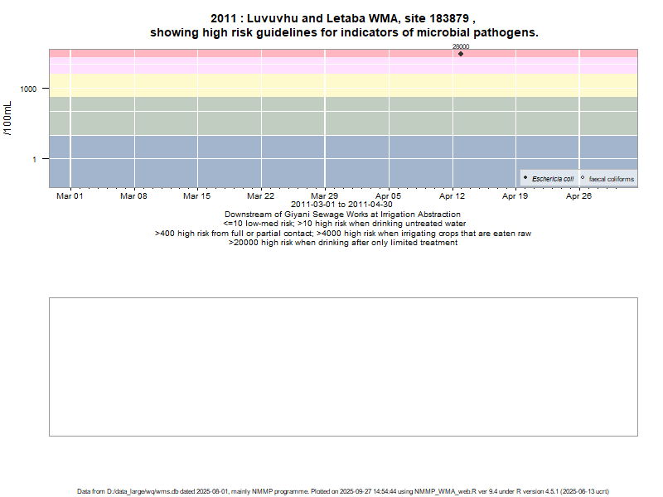This screenshot has width=663, height=497.
Task: Click the data source footer text
Action: (343, 491)
